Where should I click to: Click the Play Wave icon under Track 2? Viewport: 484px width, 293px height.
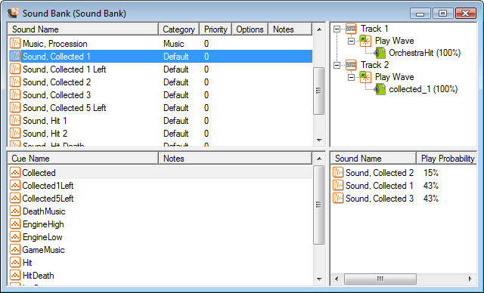(x=365, y=77)
